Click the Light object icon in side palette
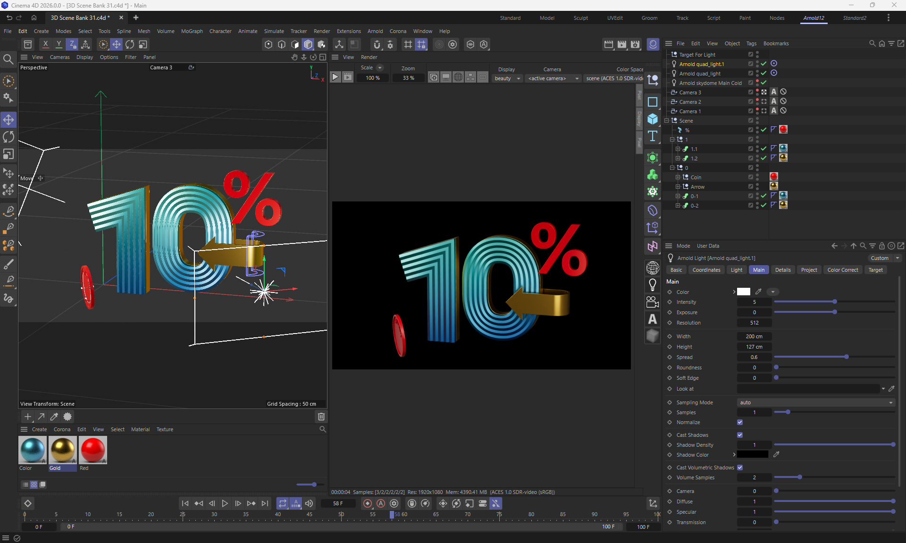 click(653, 284)
